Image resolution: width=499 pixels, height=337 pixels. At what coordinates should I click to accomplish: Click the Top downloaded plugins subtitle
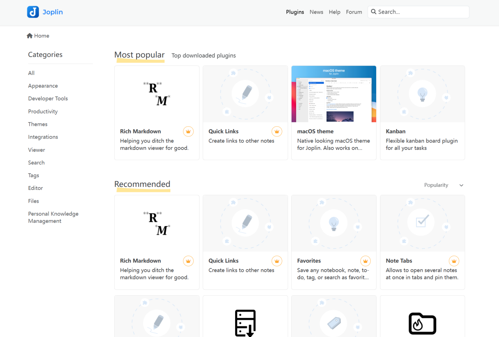point(203,55)
